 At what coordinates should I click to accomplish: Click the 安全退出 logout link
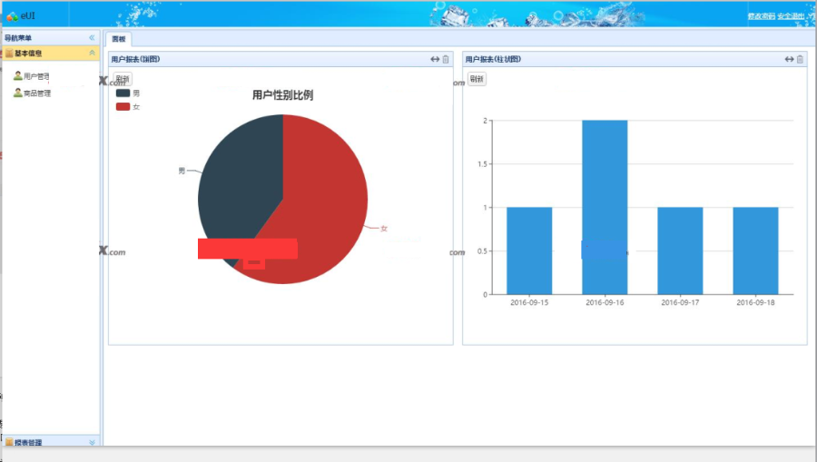[791, 16]
